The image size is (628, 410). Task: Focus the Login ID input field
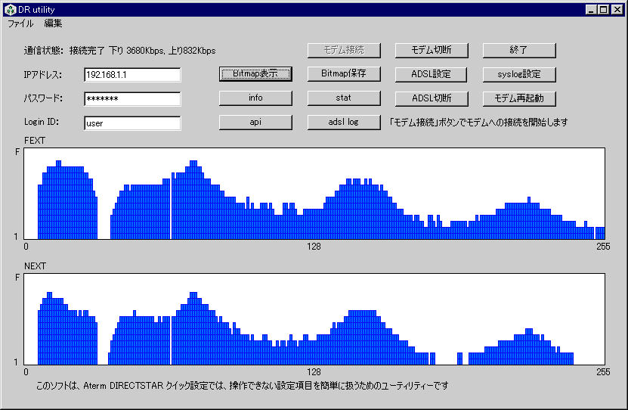pos(132,123)
